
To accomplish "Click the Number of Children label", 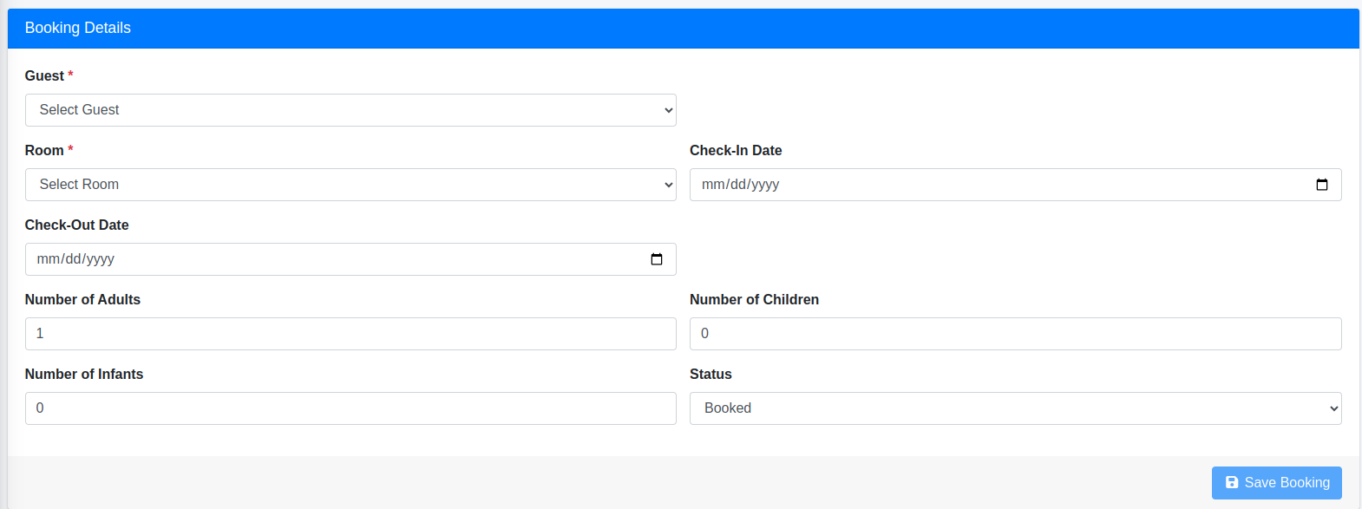I will (754, 299).
